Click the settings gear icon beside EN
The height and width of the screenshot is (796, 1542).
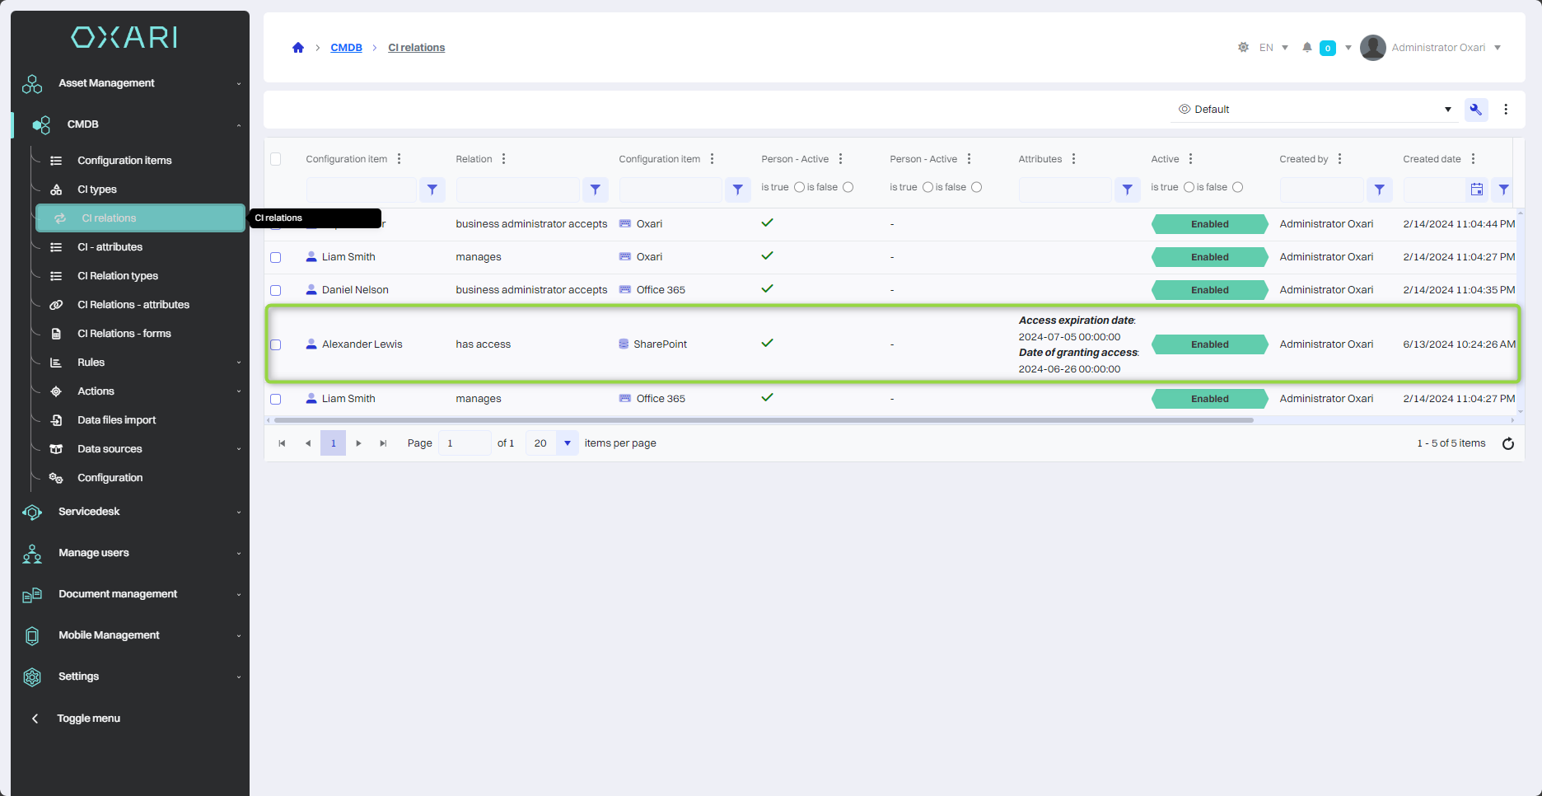(x=1243, y=48)
